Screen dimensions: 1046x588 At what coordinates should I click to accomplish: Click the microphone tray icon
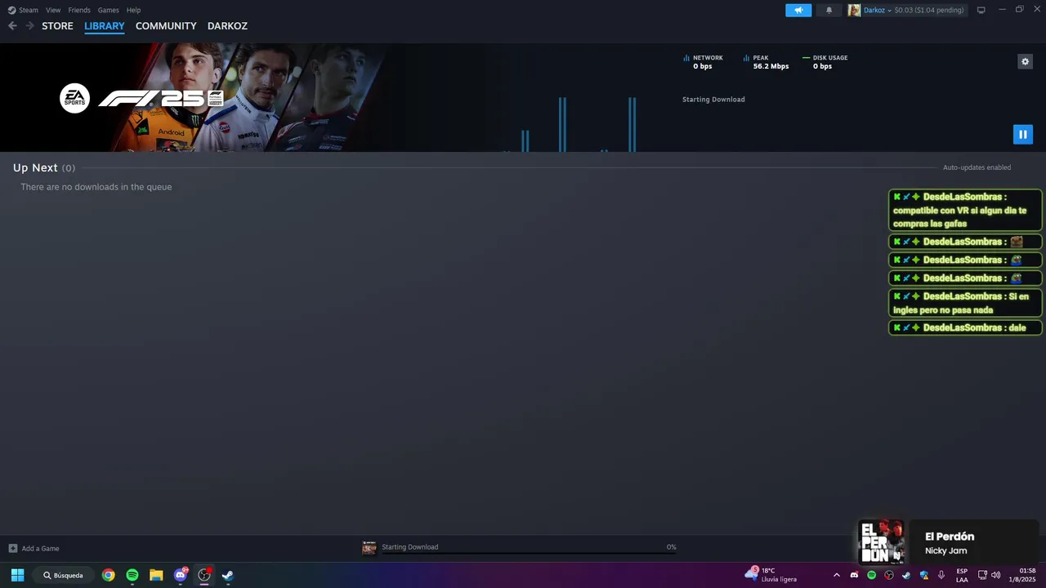coord(941,575)
